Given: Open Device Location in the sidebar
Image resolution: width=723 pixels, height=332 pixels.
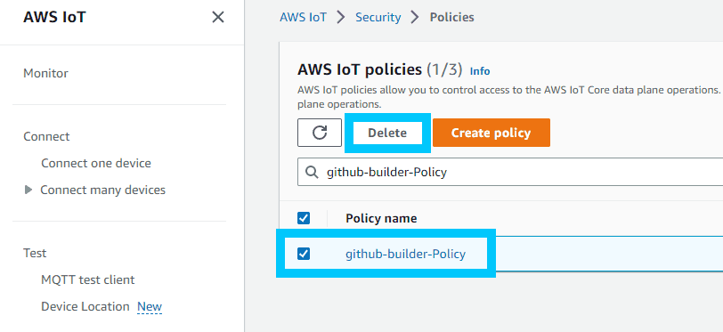Looking at the screenshot, I should click(x=85, y=307).
